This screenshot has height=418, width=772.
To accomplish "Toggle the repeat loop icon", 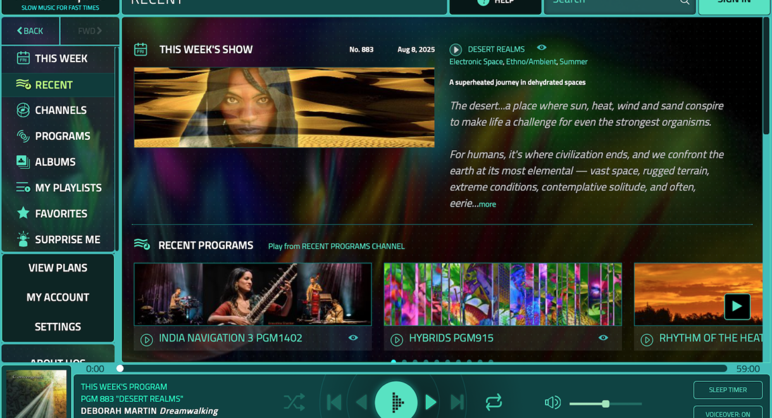I will pos(494,402).
